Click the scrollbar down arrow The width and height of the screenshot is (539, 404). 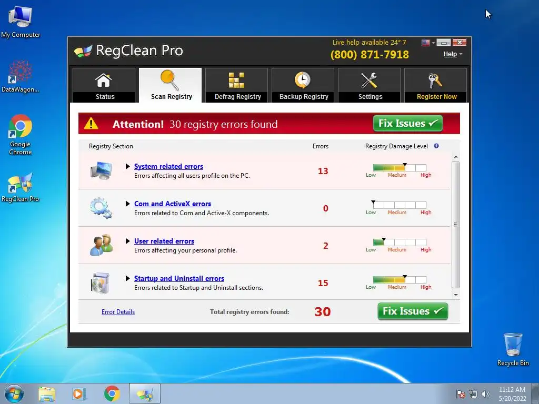point(456,295)
